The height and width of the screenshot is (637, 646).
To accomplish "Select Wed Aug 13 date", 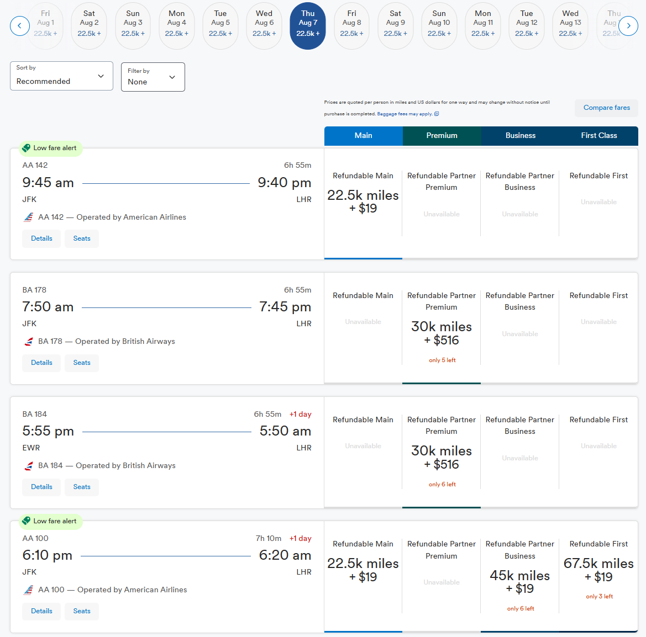I will (570, 26).
